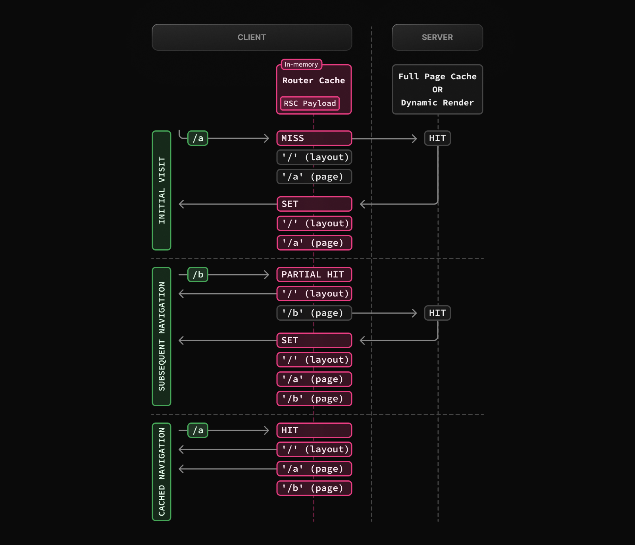Click the '/b' (page) entry under second SET
Screen dimensions: 635x545
point(314,398)
